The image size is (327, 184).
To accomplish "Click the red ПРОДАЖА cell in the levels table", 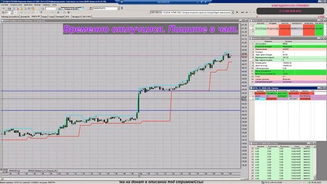I will 271,99.
